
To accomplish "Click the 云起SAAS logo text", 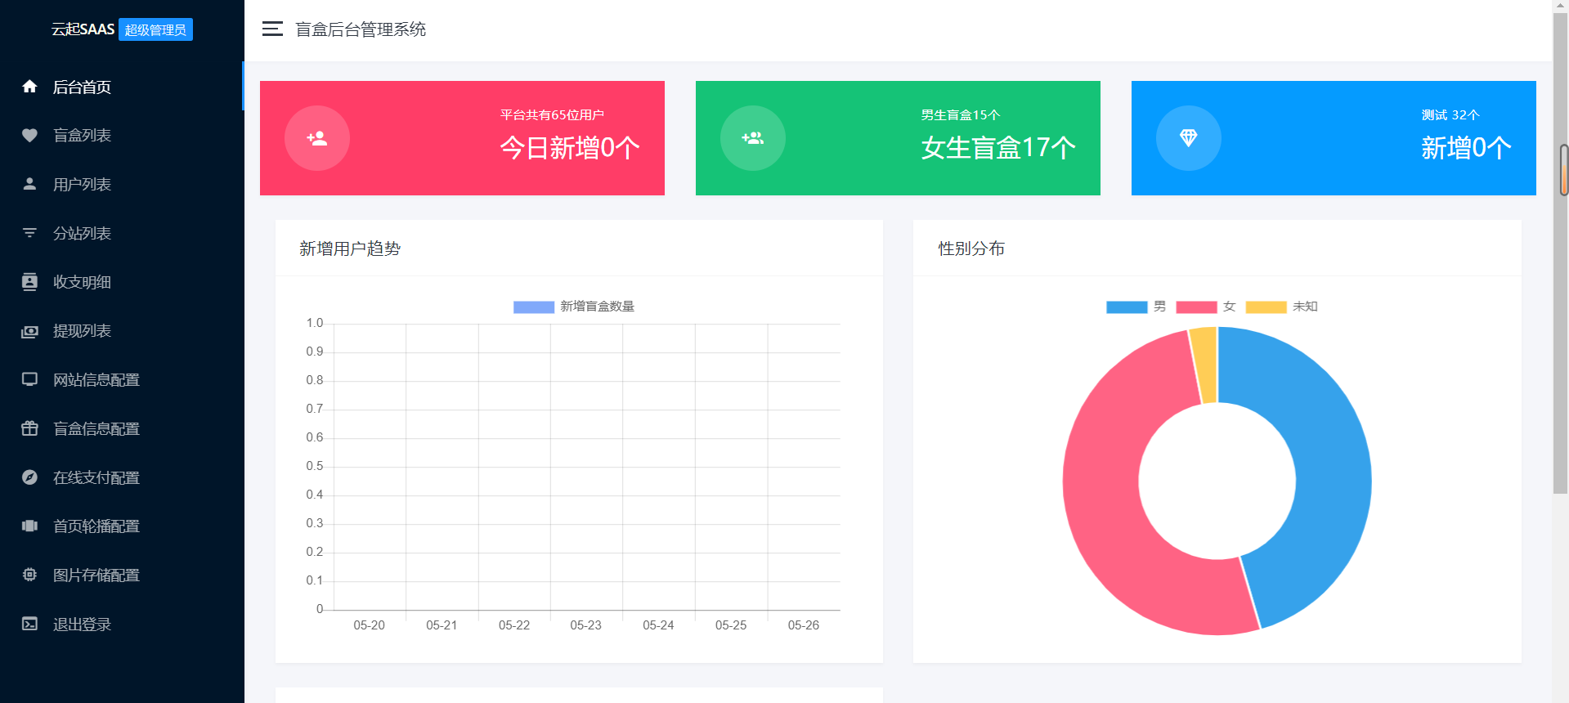I will pyautogui.click(x=83, y=29).
